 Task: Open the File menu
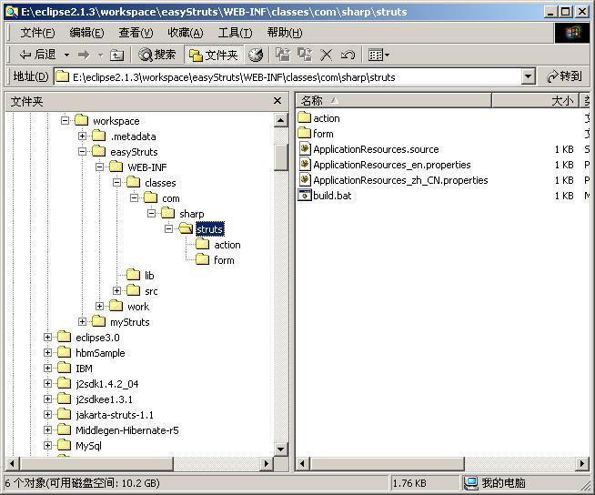[x=37, y=33]
